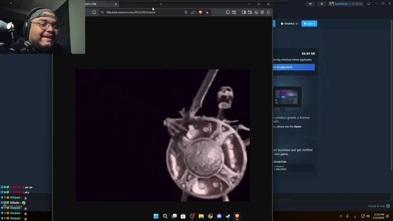Open Windows taskbar search
The image size is (393, 221).
pos(165,216)
